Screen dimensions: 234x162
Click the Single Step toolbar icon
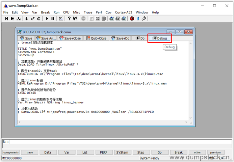(7, 19)
